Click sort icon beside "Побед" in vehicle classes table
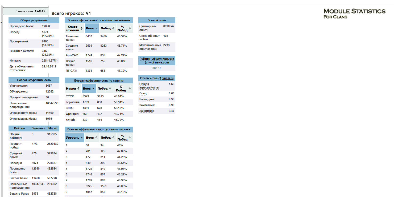Screen dimensions: 394x197 point(113,29)
